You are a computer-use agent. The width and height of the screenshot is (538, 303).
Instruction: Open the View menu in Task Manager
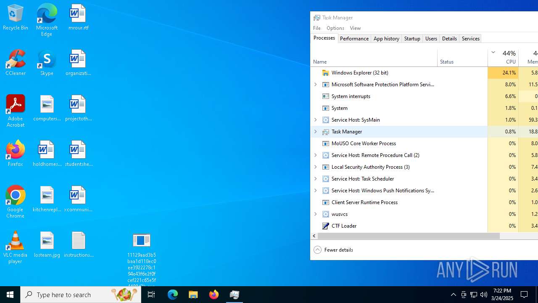355,28
